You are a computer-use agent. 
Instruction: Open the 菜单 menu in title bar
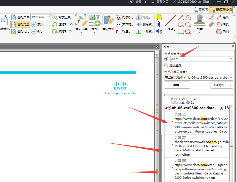point(204,2)
